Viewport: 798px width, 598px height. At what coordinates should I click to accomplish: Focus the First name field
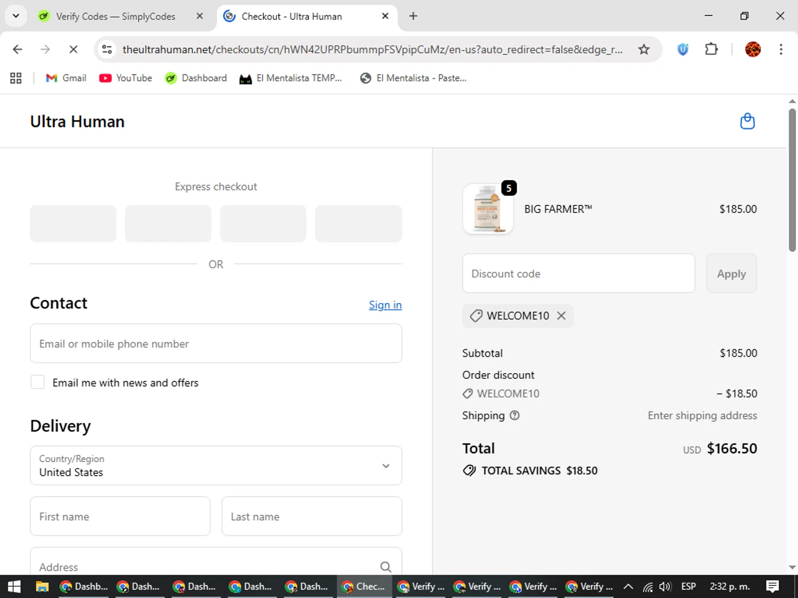[120, 516]
